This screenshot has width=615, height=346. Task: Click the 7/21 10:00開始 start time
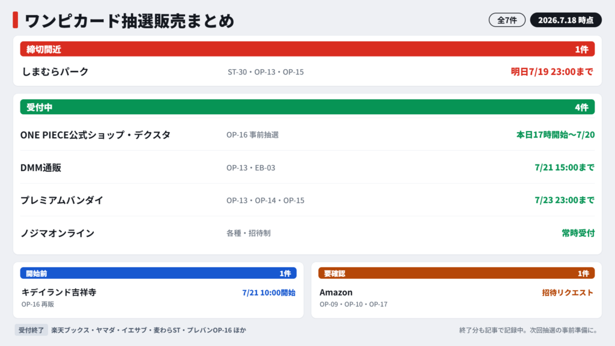pos(268,293)
